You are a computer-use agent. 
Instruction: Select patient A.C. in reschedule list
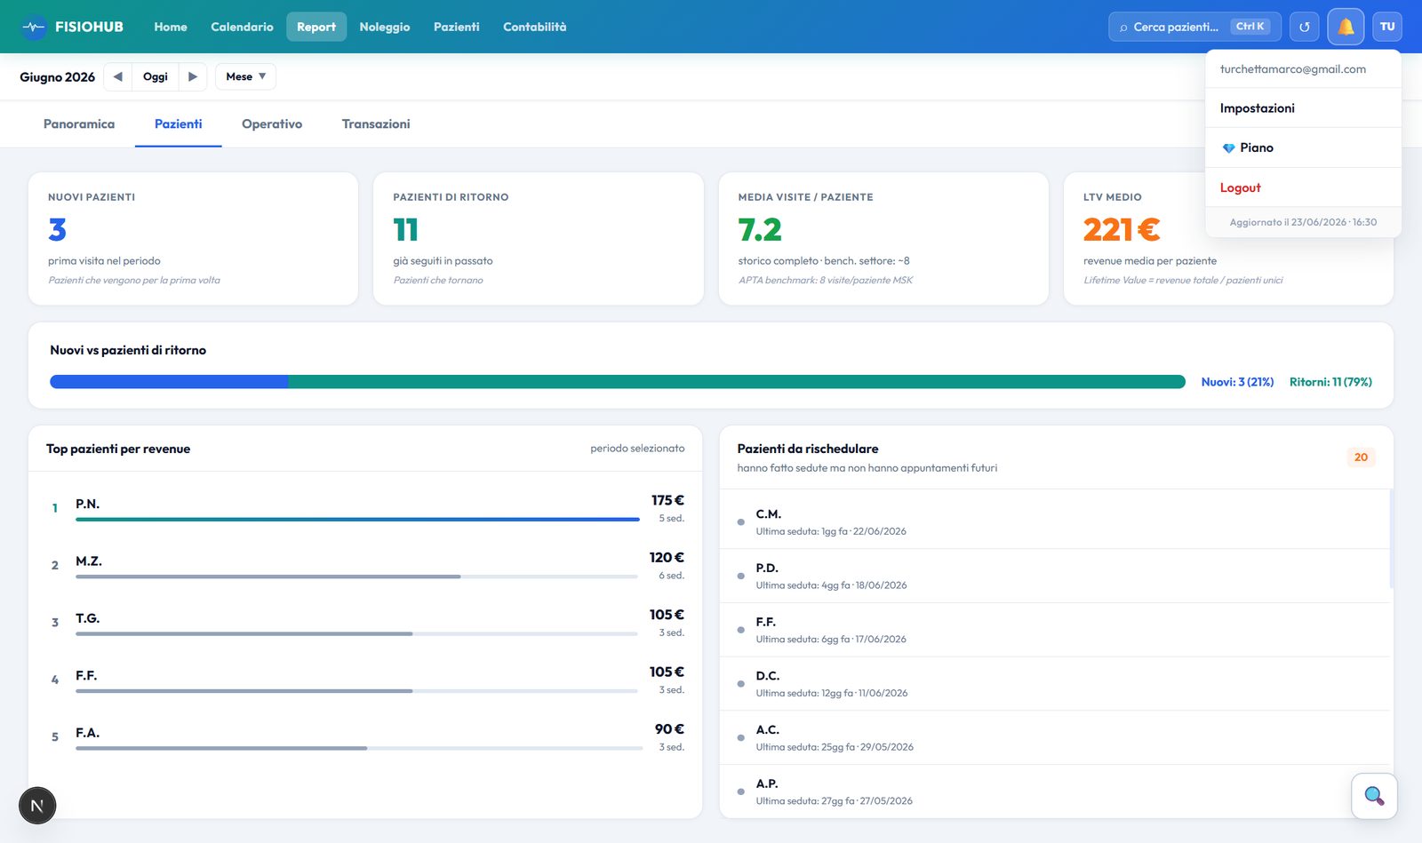pyautogui.click(x=1055, y=737)
